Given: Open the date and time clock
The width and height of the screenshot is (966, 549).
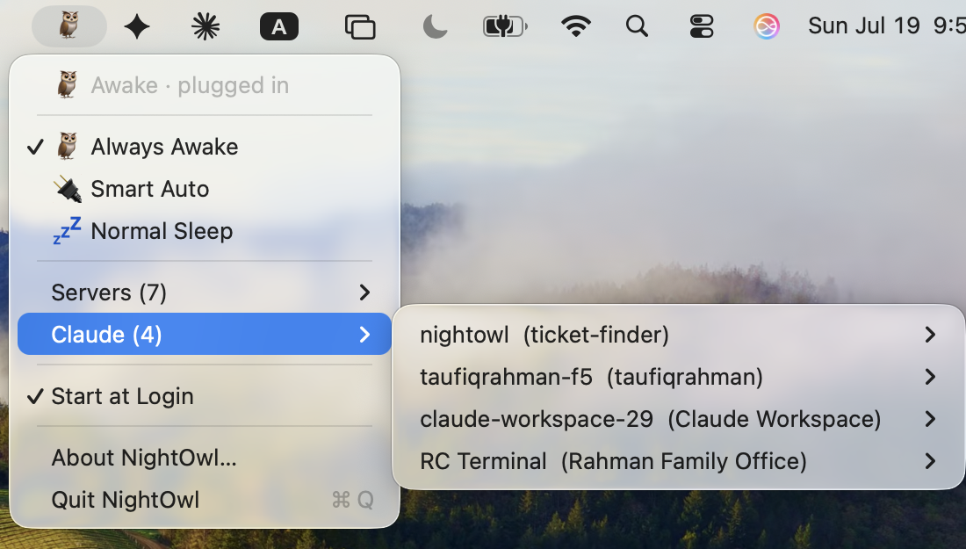Looking at the screenshot, I should [x=887, y=25].
